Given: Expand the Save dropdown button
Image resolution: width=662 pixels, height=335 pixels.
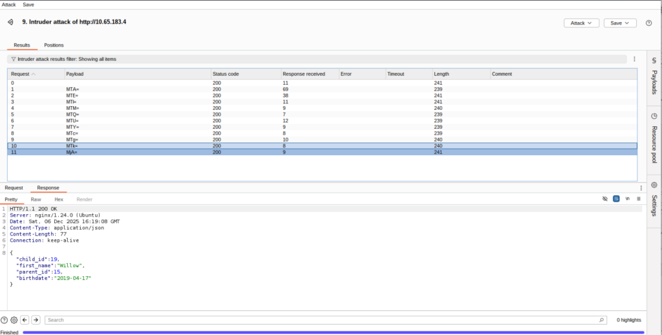Looking at the screenshot, I should tap(619, 23).
